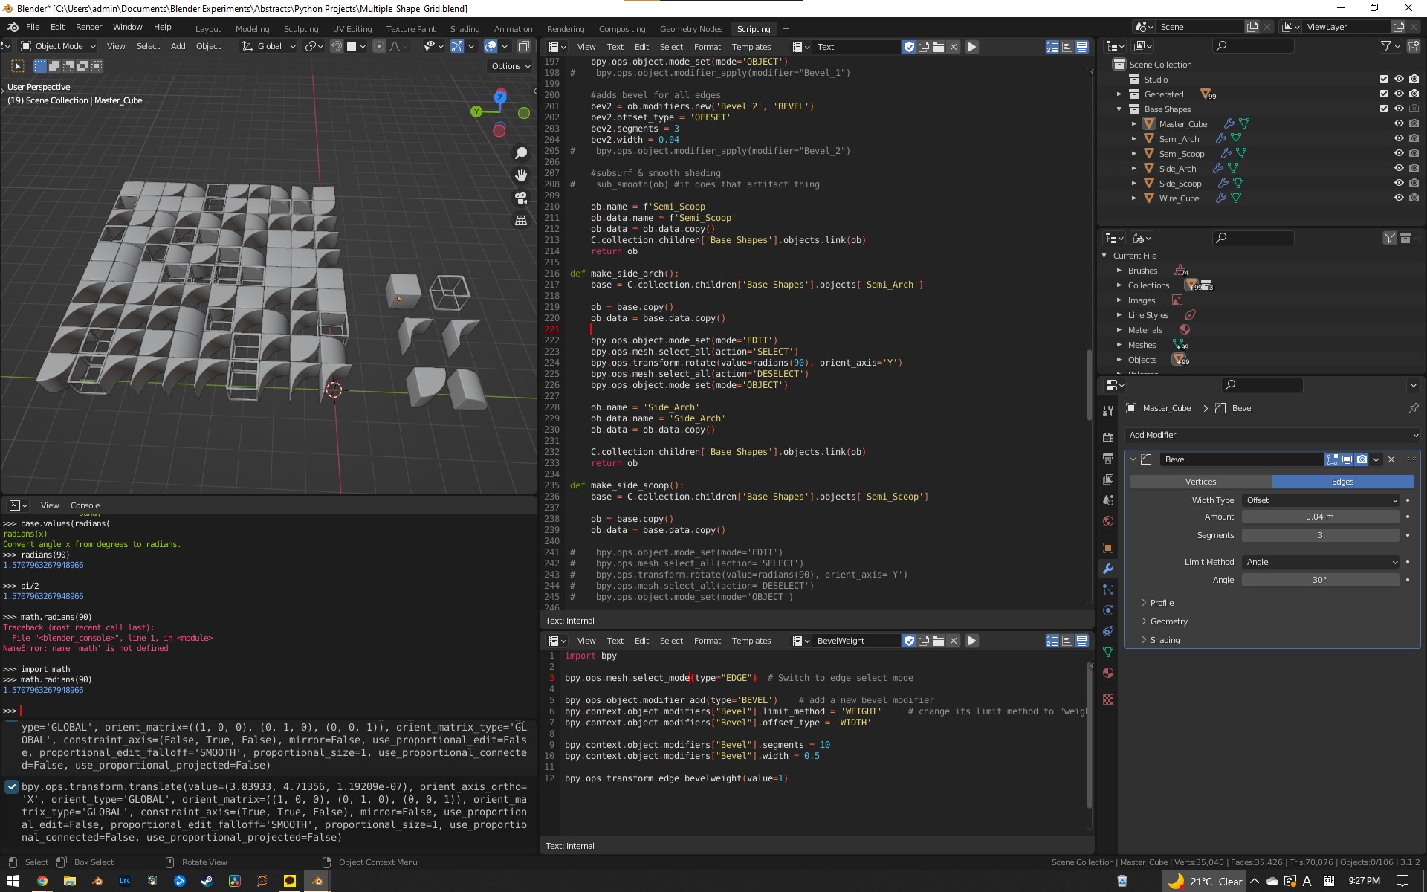The image size is (1427, 892).
Task: Click the pan view hand icon
Action: [521, 175]
